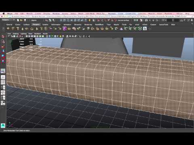Create a polygon sphere from the shelf
This screenshot has height=145, width=194.
click(x=8, y=29)
